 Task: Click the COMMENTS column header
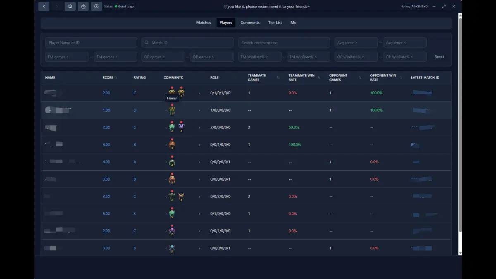point(173,78)
